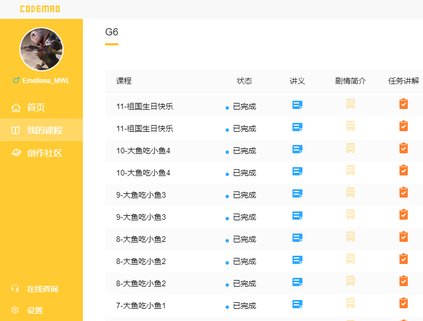Open the user avatar picture
423x321 pixels.
click(x=41, y=49)
